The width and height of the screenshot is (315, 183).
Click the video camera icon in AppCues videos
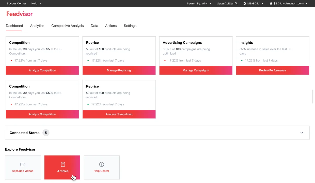23,164
